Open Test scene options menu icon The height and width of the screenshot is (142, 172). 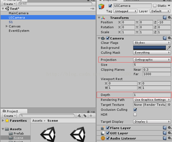pos(92,8)
